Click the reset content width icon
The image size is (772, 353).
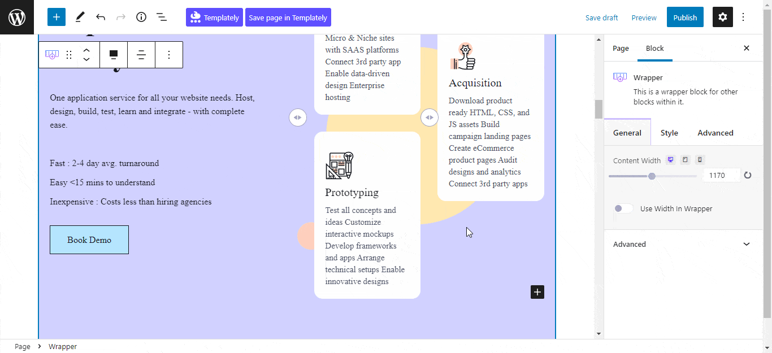click(x=748, y=176)
